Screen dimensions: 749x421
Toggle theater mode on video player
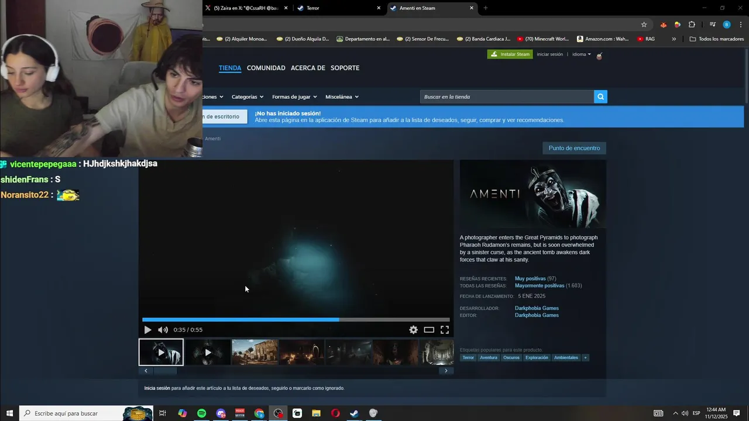pyautogui.click(x=429, y=330)
